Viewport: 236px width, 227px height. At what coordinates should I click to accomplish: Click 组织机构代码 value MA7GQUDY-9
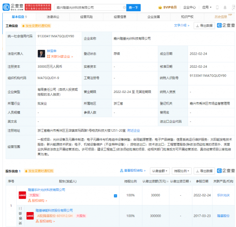coord(48,78)
